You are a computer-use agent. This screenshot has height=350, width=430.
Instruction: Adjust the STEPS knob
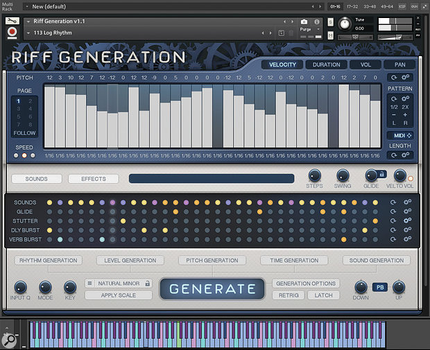tap(315, 175)
